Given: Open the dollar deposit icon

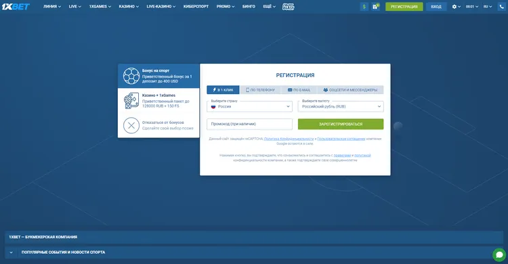Looking at the screenshot, I should pos(364,7).
